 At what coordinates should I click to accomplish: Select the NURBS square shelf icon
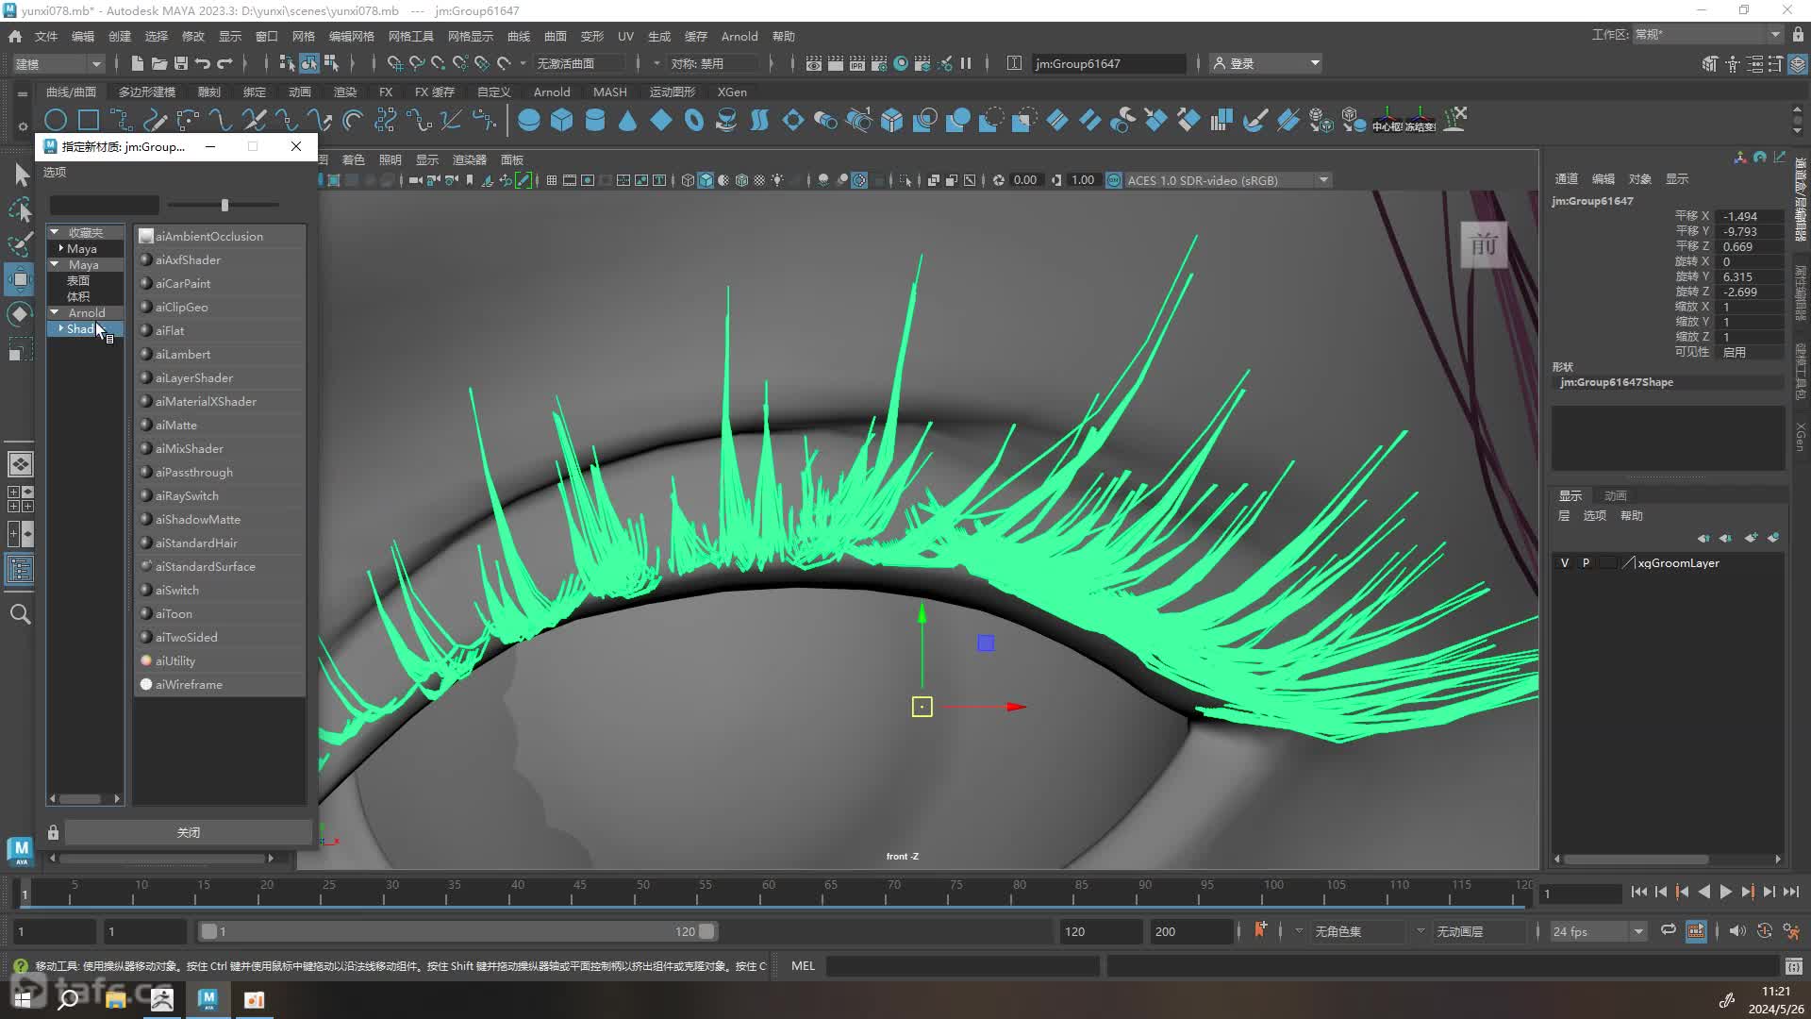click(x=89, y=120)
